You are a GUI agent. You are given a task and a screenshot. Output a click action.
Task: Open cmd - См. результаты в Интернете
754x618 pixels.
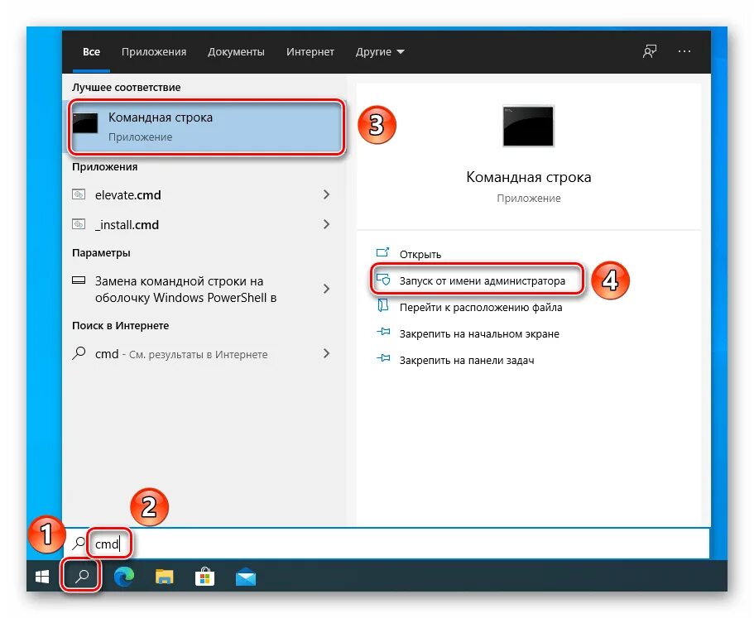click(x=204, y=354)
